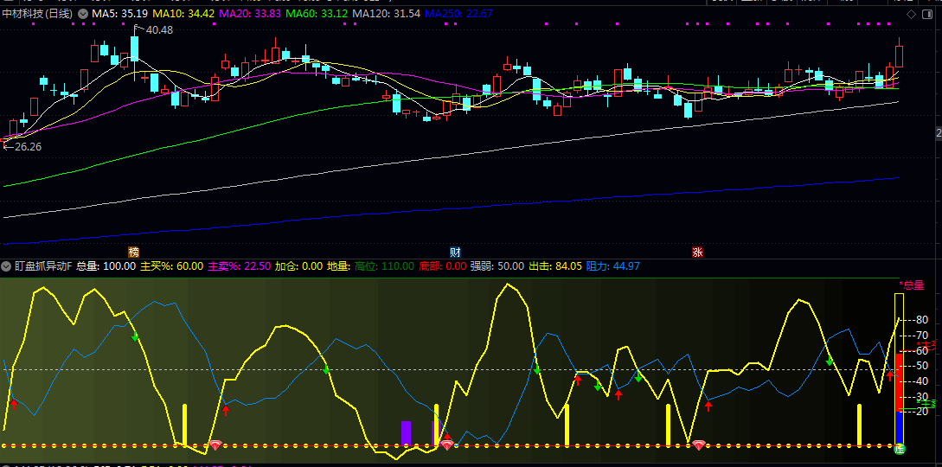The image size is (942, 467).
Task: Click the square icon at top right corner
Action: (x=926, y=14)
